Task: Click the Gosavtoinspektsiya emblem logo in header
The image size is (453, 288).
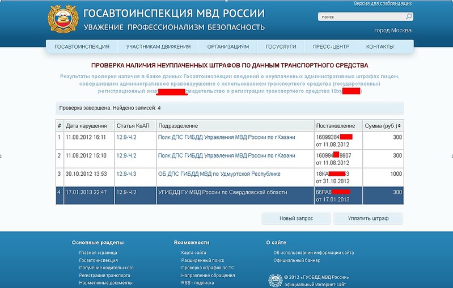Action: [63, 19]
